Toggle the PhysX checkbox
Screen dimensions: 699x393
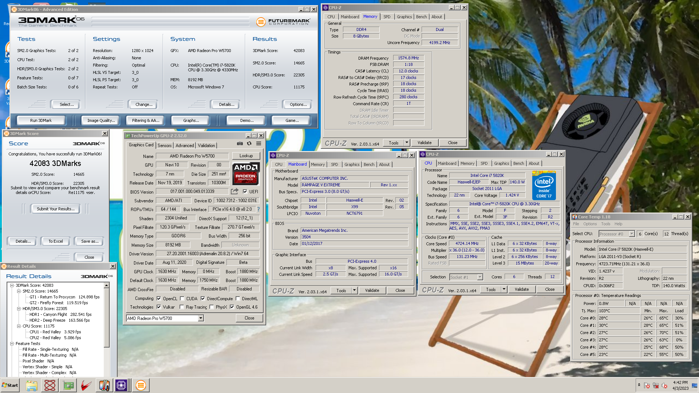click(x=212, y=307)
